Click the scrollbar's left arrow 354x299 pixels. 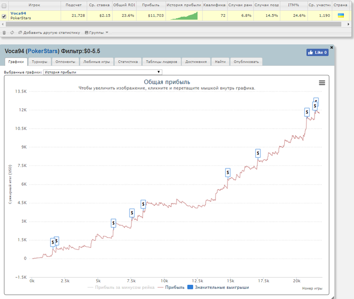tap(3, 24)
